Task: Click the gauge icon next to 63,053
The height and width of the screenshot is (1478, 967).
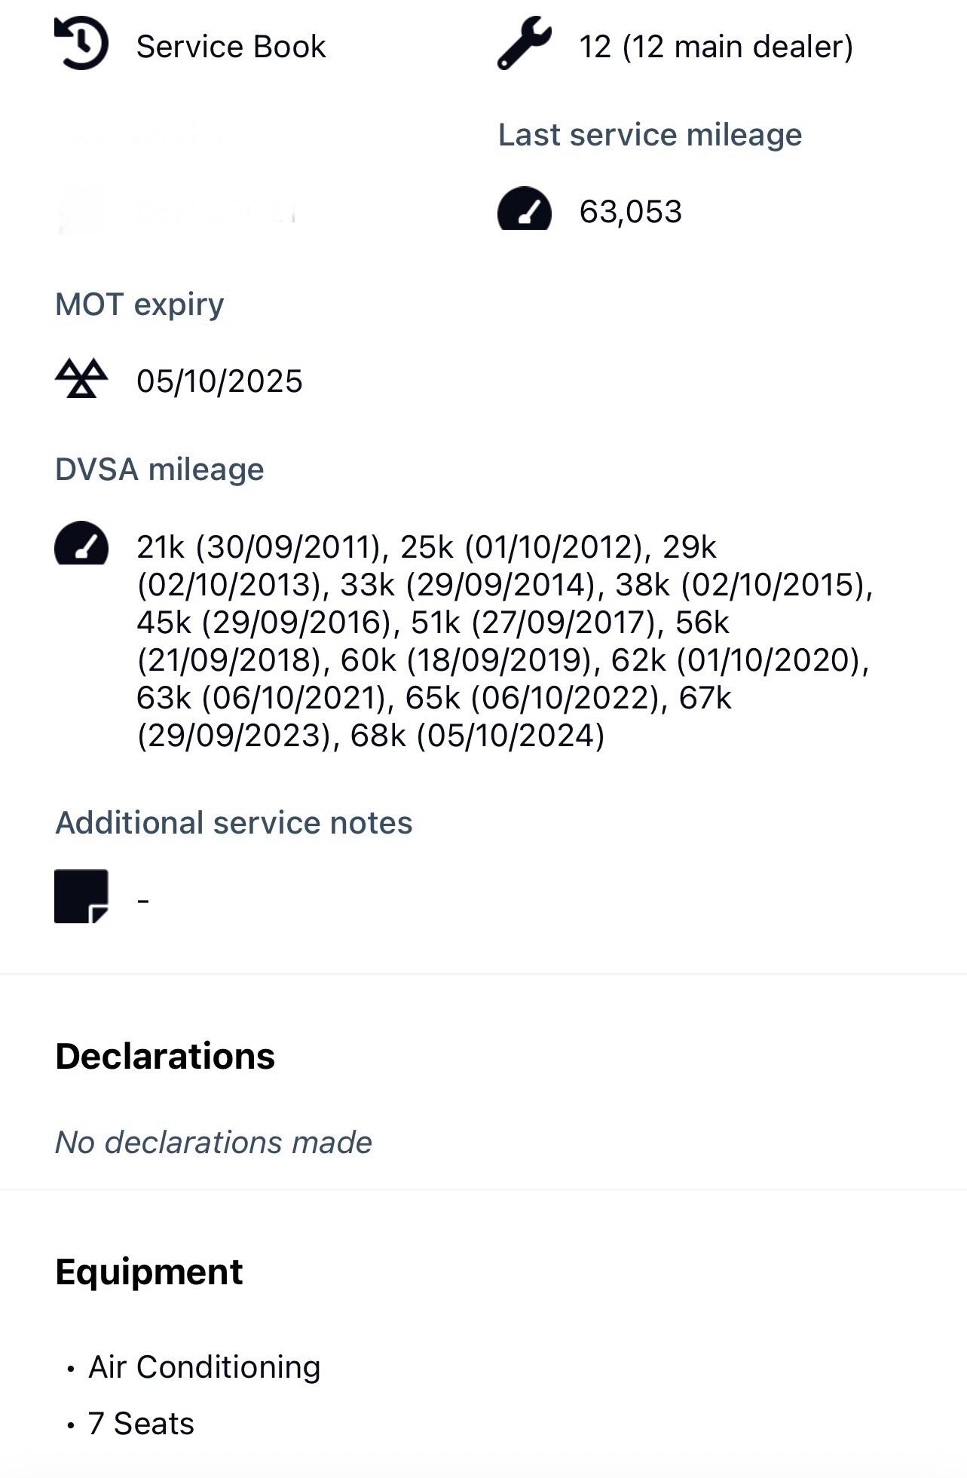Action: pos(525,209)
